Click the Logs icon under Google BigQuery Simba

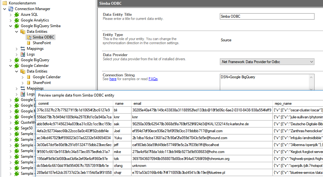pyautogui.click(x=23, y=54)
